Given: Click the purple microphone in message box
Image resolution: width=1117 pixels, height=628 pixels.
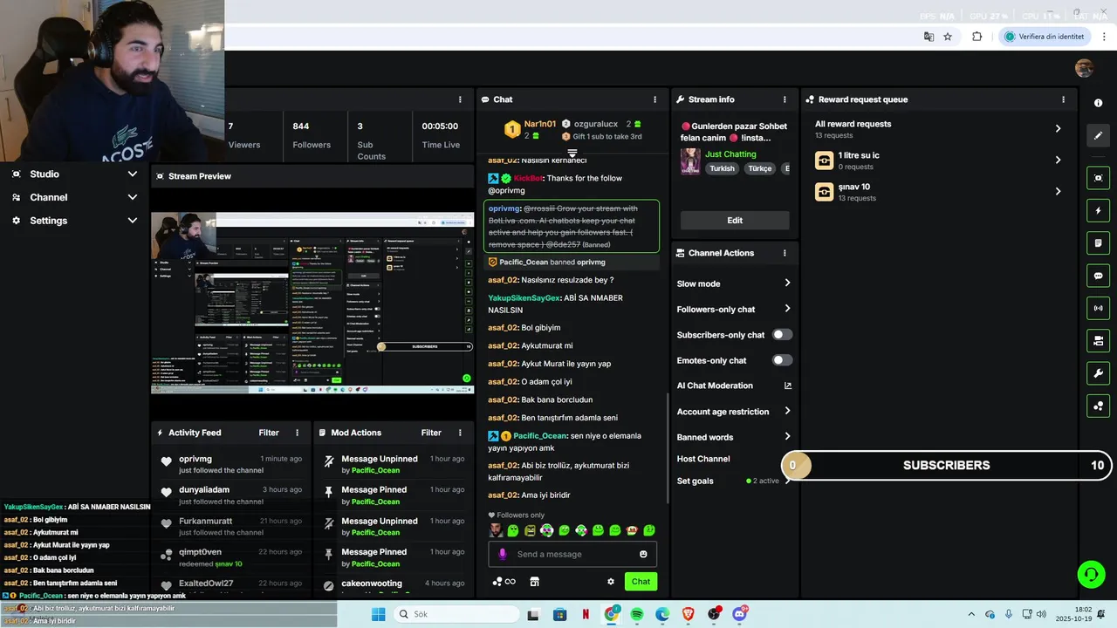Looking at the screenshot, I should coord(502,554).
